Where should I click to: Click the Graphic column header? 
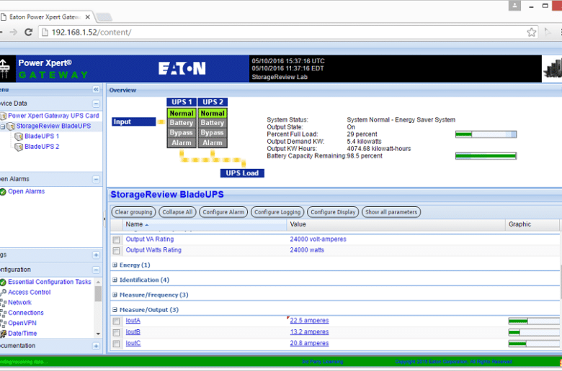(x=532, y=224)
